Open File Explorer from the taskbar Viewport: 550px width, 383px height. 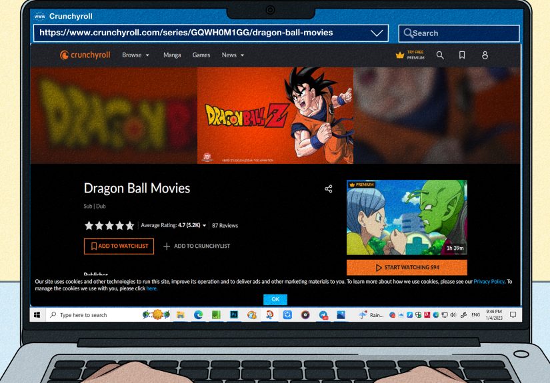point(180,314)
